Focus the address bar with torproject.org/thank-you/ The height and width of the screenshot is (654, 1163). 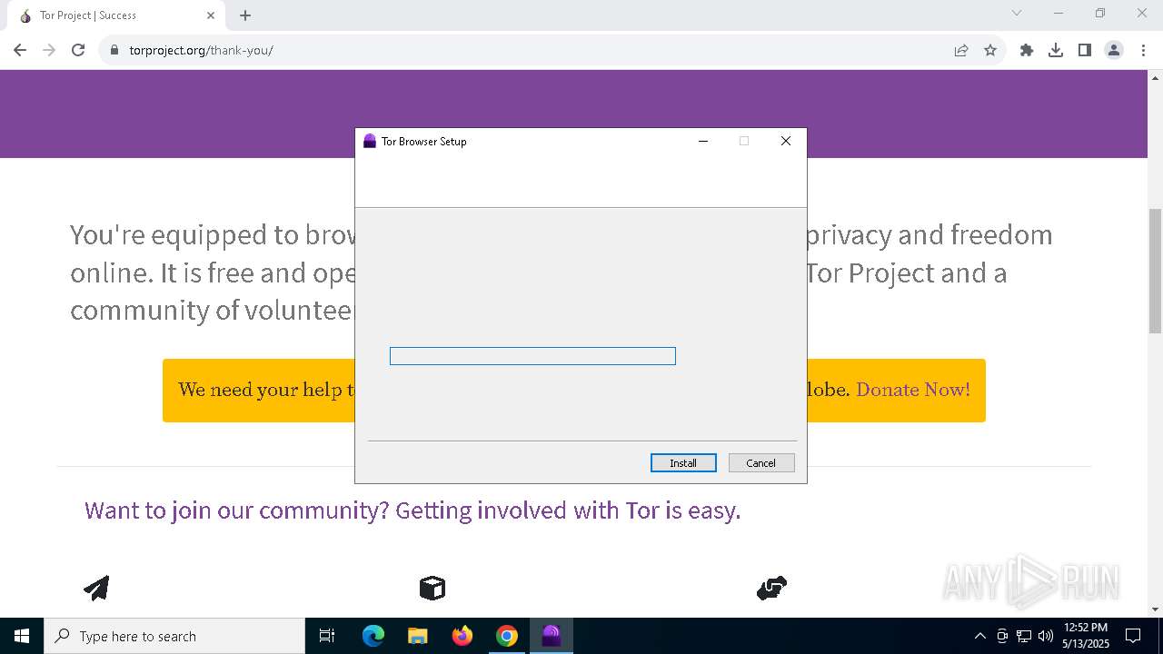[x=527, y=50]
